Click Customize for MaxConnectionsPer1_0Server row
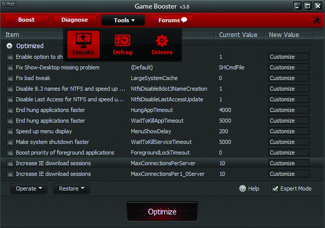The height and width of the screenshot is (228, 325). [289, 174]
